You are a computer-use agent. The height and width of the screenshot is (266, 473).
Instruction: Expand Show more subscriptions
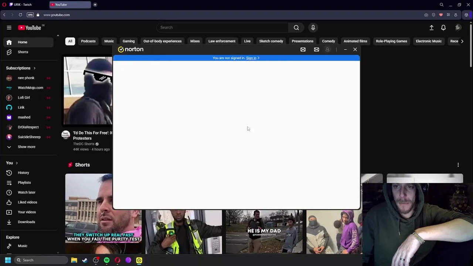27,147
